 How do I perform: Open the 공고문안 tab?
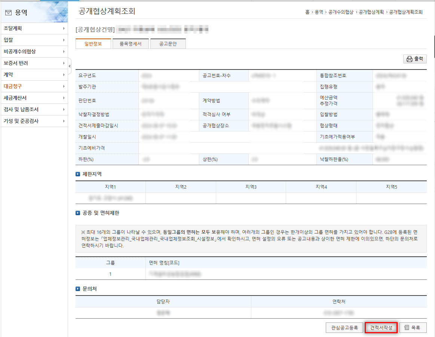pyautogui.click(x=168, y=43)
